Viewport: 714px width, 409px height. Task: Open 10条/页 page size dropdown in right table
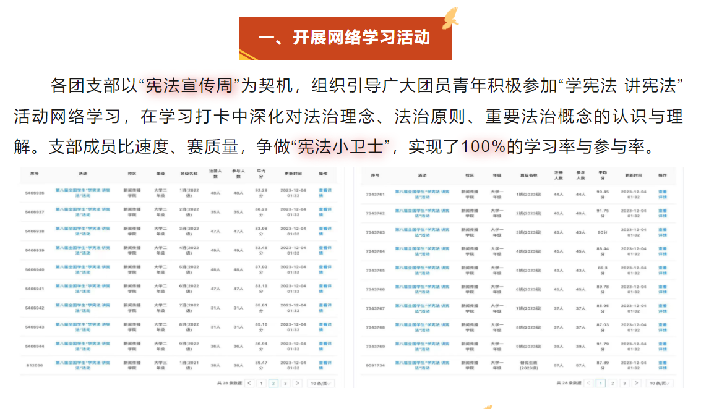[660, 383]
